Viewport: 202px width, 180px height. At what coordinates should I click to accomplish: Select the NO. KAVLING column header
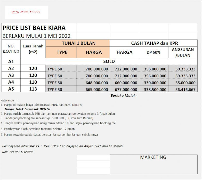11,49
